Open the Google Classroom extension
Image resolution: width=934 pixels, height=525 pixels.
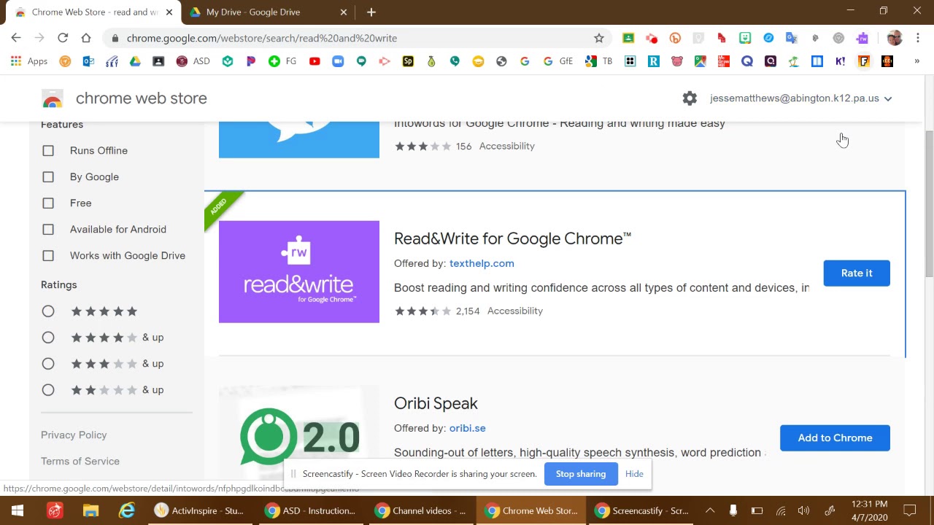tap(628, 38)
